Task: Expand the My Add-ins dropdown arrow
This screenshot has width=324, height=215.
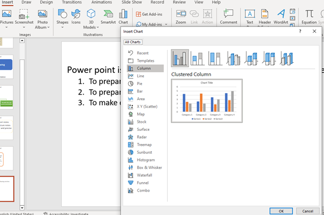Action: (x=166, y=24)
